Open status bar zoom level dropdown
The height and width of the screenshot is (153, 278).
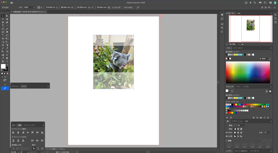pyautogui.click(x=18, y=152)
